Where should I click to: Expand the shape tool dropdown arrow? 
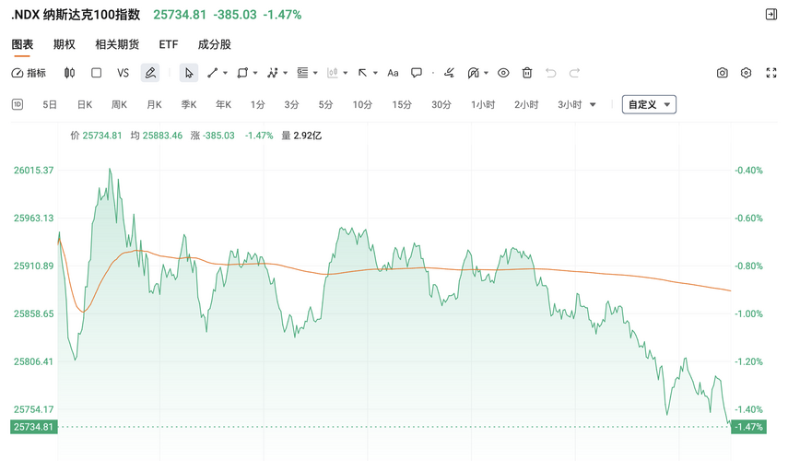tap(255, 73)
